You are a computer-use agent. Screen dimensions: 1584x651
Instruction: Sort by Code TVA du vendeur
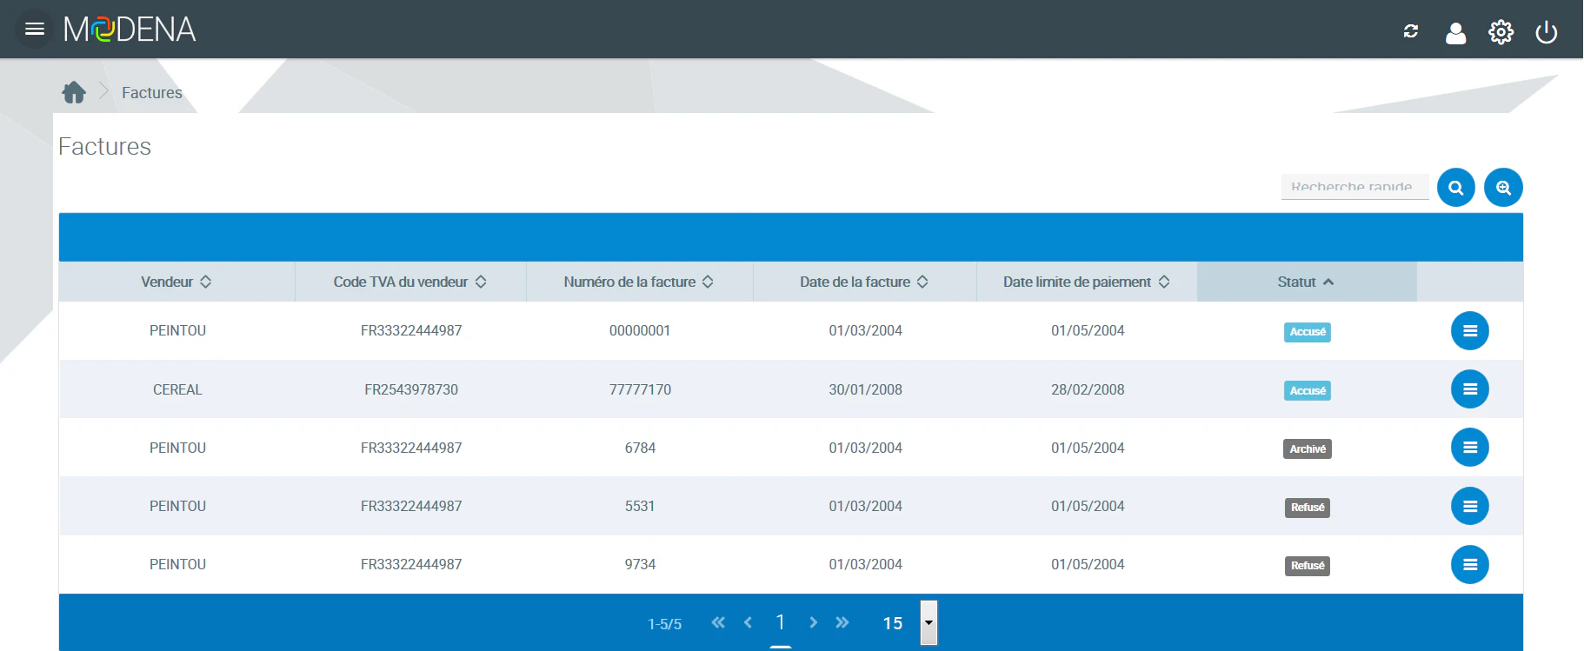[x=410, y=282]
